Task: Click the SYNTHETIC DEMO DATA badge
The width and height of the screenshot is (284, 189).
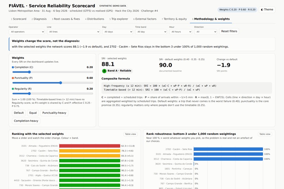Action: click(113, 6)
